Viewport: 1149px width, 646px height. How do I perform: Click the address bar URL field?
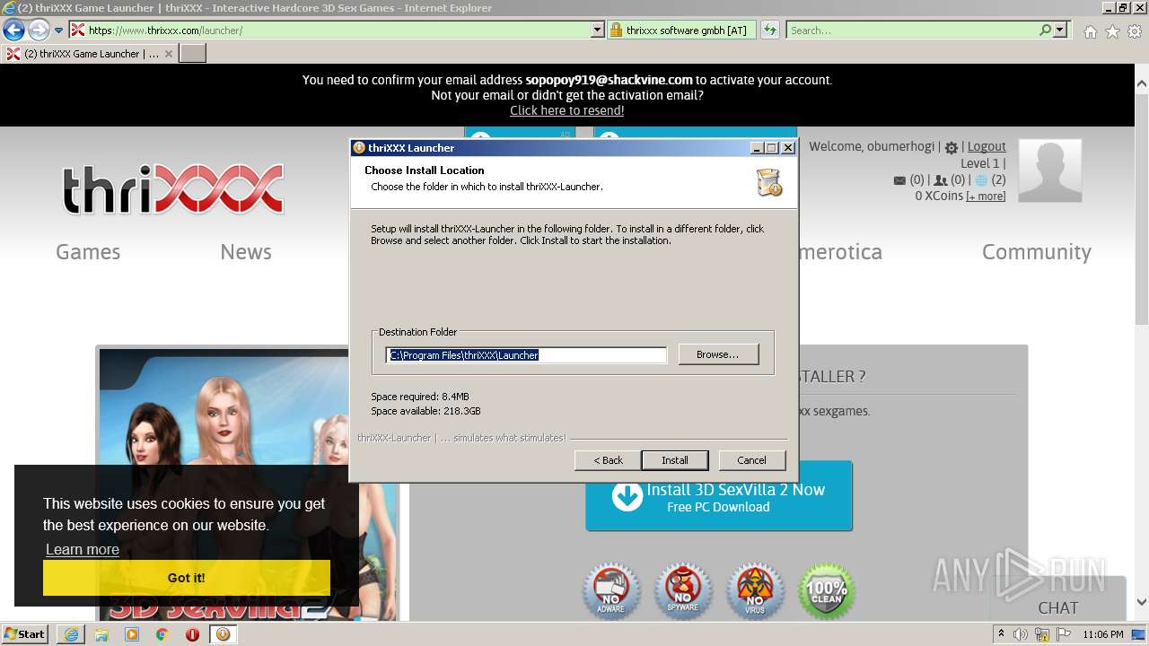(x=338, y=30)
